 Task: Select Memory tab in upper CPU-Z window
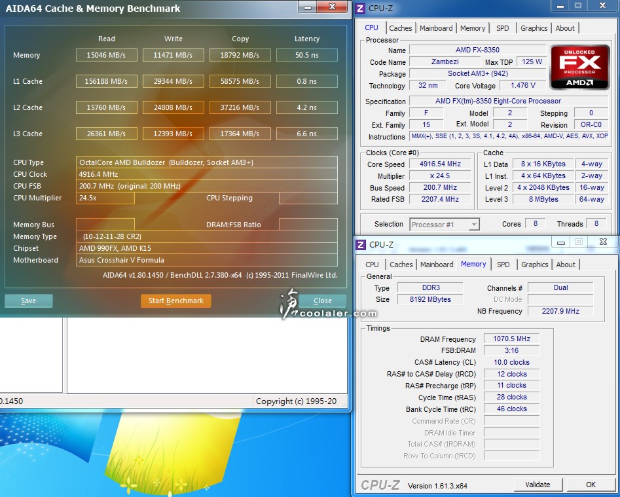[x=473, y=28]
